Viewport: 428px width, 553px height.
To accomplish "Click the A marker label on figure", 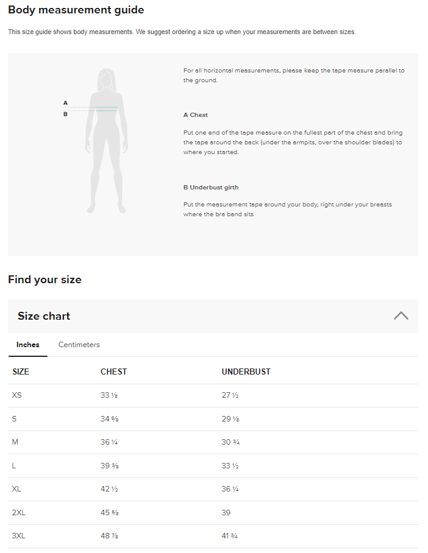I will click(x=65, y=103).
